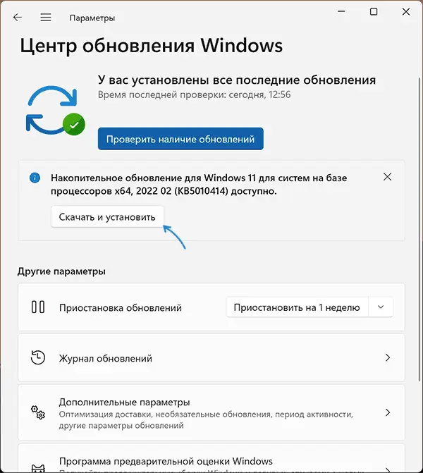Select "Приостановить на 1 неделю" option

(x=297, y=307)
